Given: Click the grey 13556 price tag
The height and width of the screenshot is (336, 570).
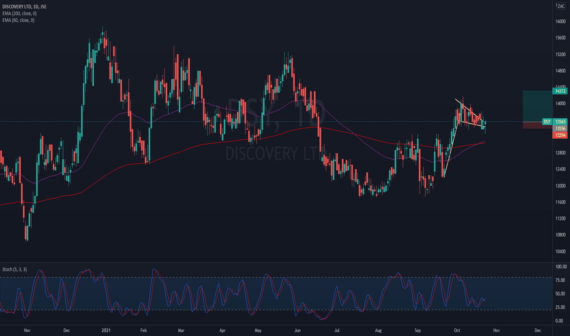Looking at the screenshot, I should coord(560,128).
